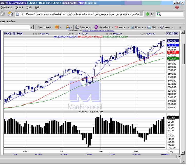
Task: Click the MA (DAX,34) = 5818.07 label
Action: point(90,37)
